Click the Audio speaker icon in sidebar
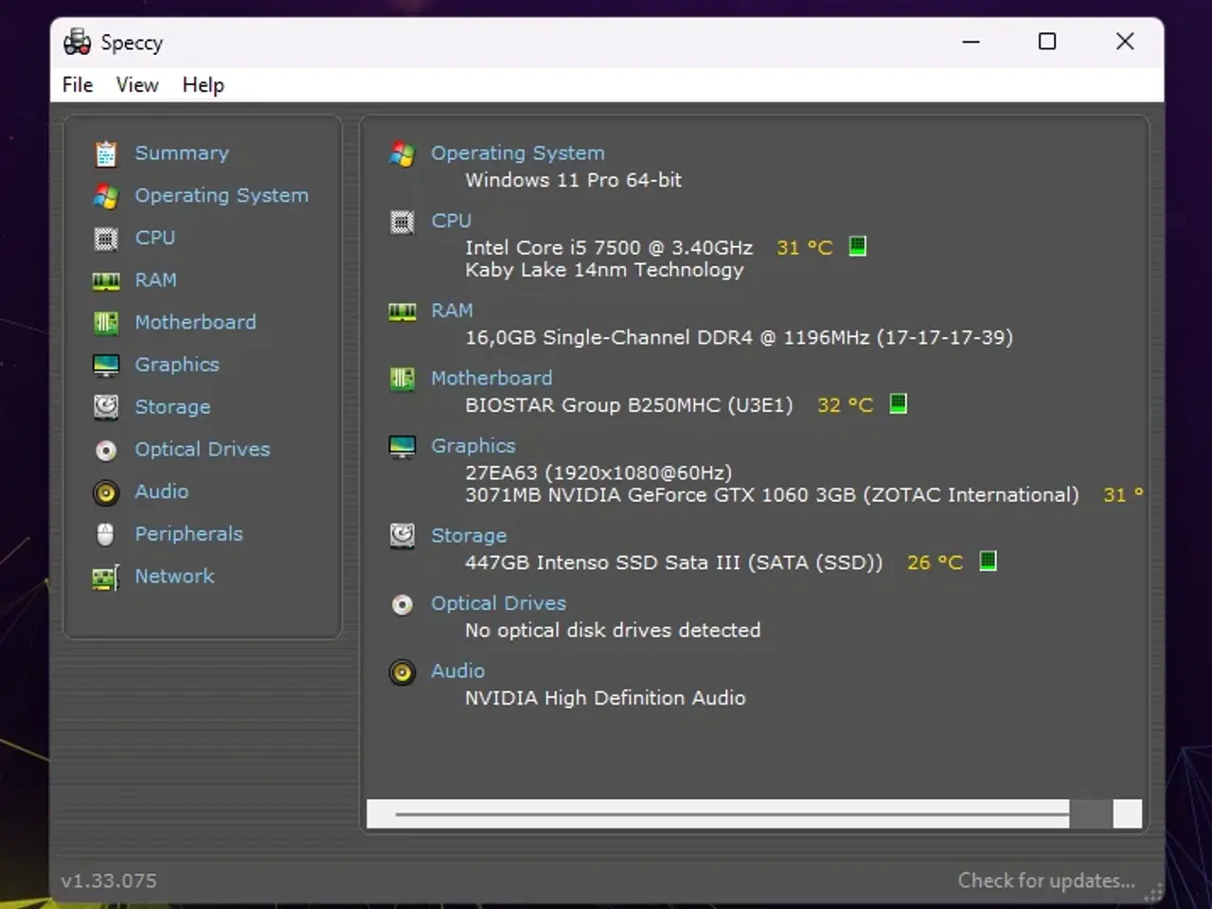 [106, 492]
